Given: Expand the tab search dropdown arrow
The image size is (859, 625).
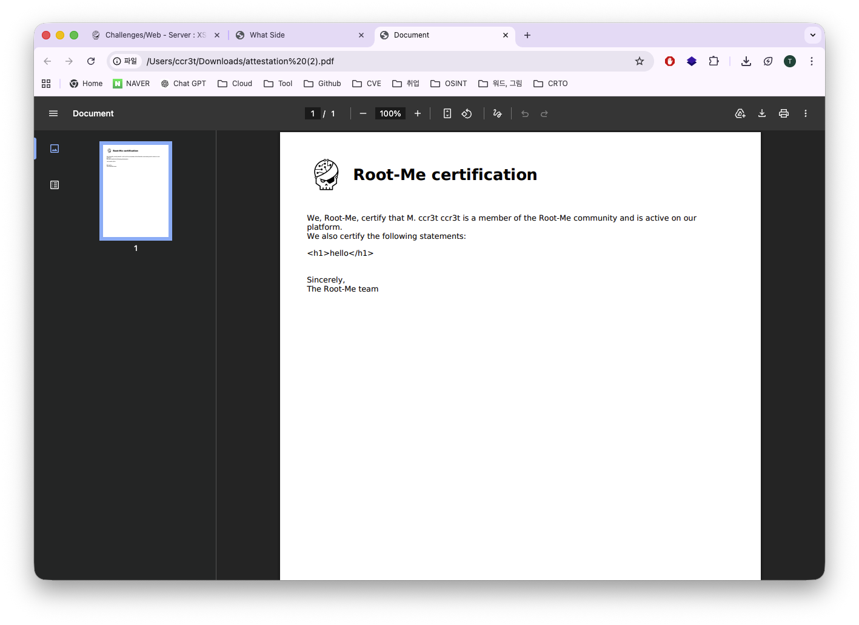Looking at the screenshot, I should (x=813, y=35).
